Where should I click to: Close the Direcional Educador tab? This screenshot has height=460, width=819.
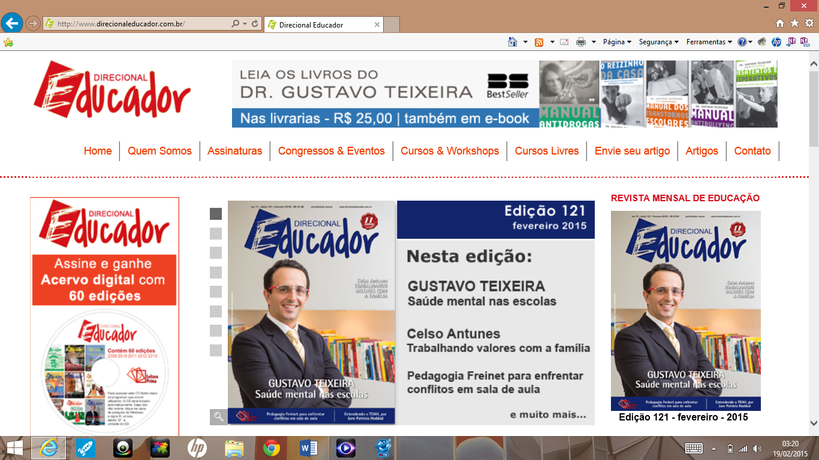coord(377,25)
